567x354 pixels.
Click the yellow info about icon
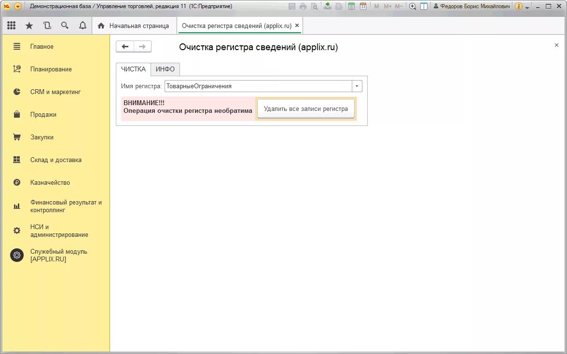519,6
